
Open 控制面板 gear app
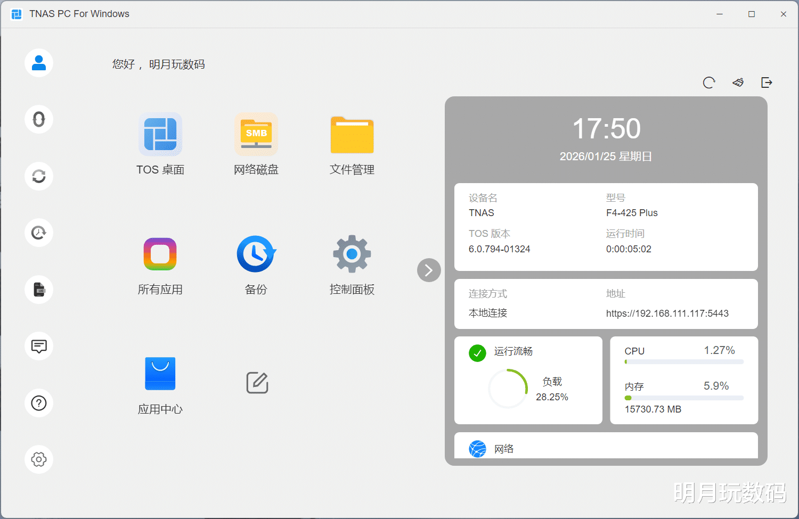352,266
